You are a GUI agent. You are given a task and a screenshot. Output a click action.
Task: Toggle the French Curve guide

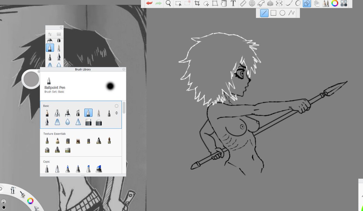[261, 4]
